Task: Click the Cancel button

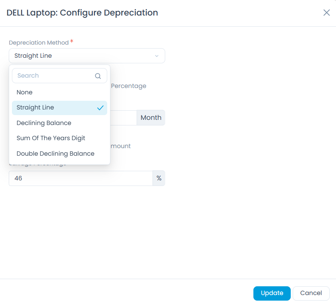Action: [x=311, y=293]
